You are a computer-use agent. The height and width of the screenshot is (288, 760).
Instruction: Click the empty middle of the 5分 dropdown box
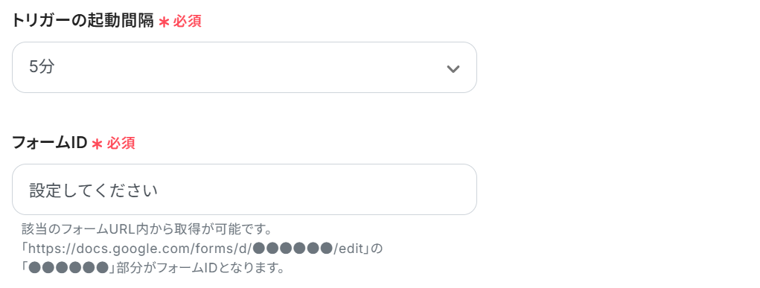[244, 68]
